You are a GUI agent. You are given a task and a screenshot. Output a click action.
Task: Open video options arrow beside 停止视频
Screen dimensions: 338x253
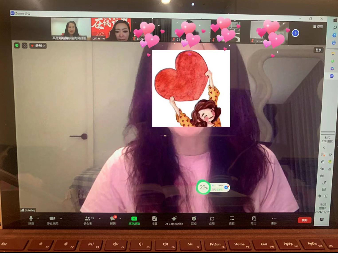[x=61, y=218]
